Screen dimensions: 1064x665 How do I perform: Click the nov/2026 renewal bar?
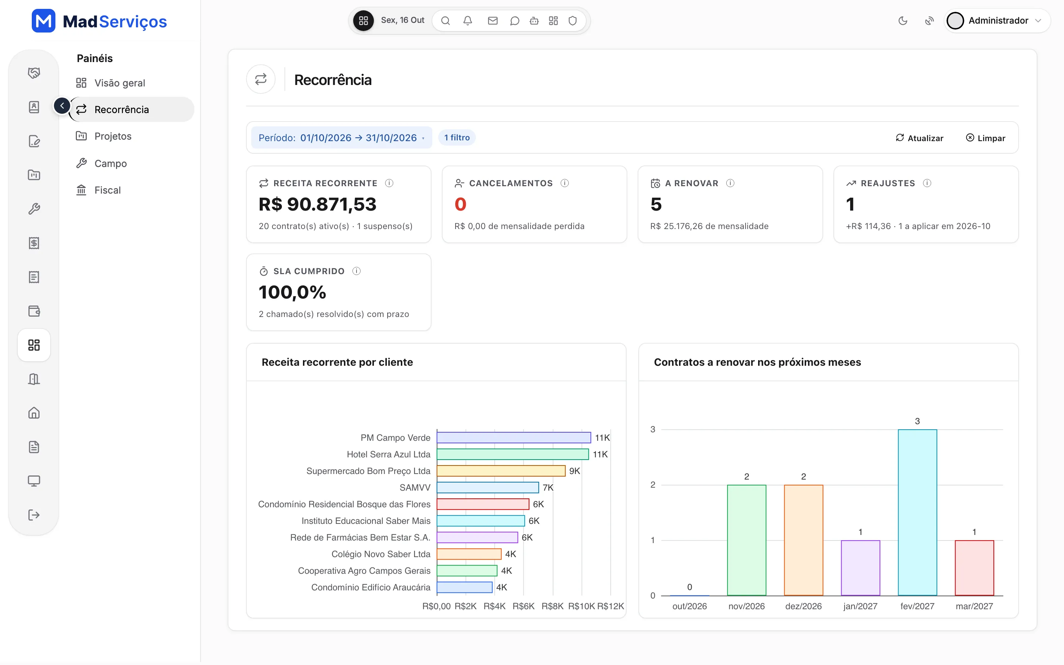click(x=747, y=540)
